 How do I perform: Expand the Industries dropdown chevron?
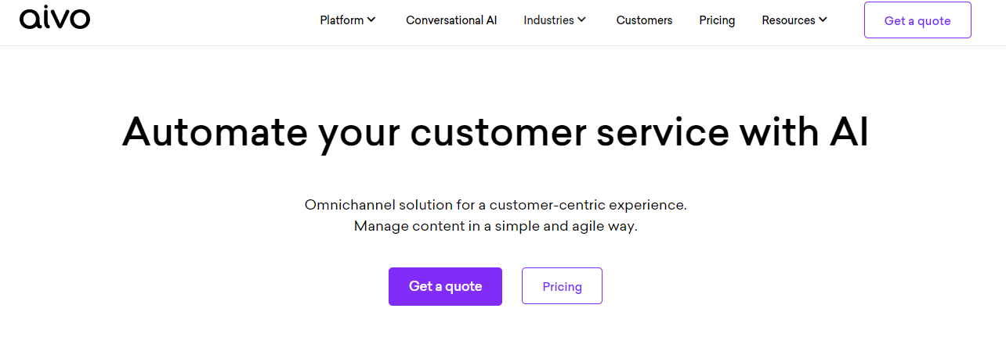pos(581,20)
